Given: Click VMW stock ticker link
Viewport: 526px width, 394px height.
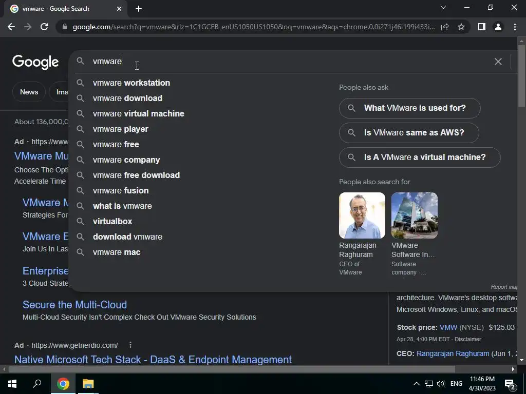Looking at the screenshot, I should point(448,327).
